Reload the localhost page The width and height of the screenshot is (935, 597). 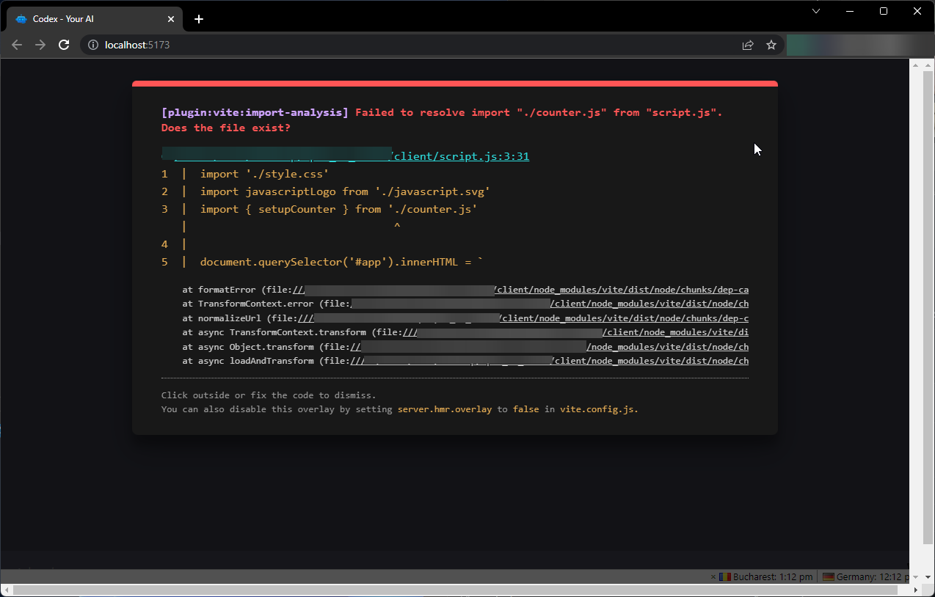[64, 45]
